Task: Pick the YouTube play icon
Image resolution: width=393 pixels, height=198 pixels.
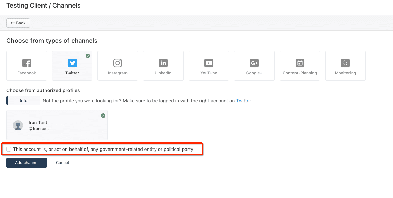Action: click(x=209, y=63)
